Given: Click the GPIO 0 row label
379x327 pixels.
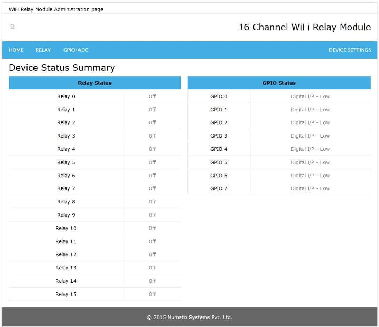Looking at the screenshot, I should pyautogui.click(x=218, y=96).
